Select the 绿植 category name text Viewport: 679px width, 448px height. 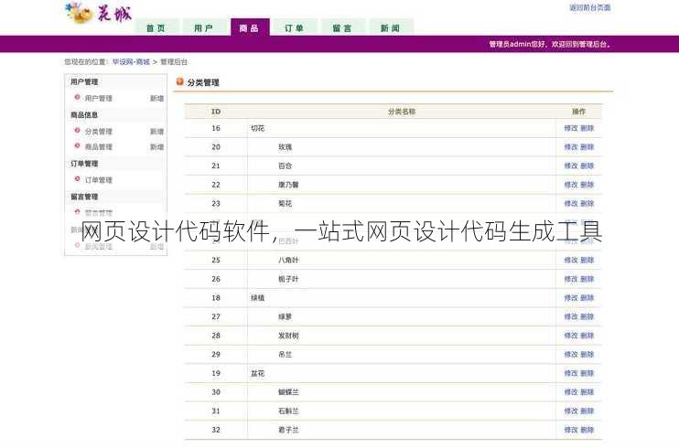(258, 298)
